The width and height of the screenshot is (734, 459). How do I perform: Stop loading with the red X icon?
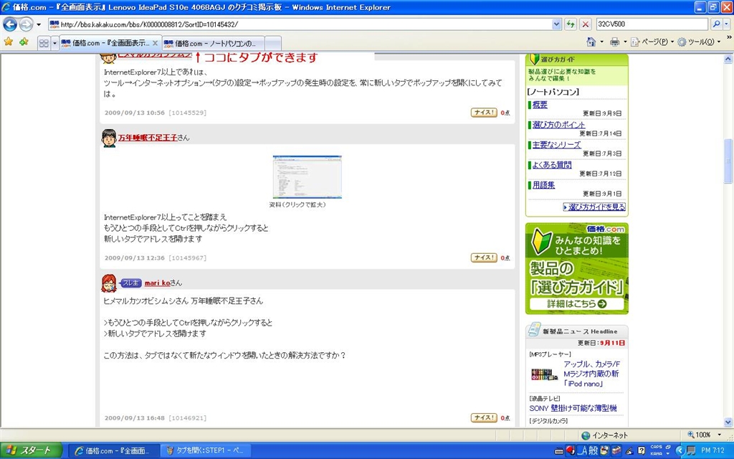click(x=585, y=24)
